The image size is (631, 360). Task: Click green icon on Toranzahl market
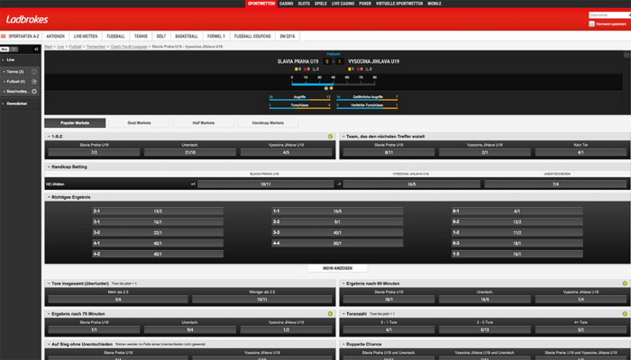(625, 314)
